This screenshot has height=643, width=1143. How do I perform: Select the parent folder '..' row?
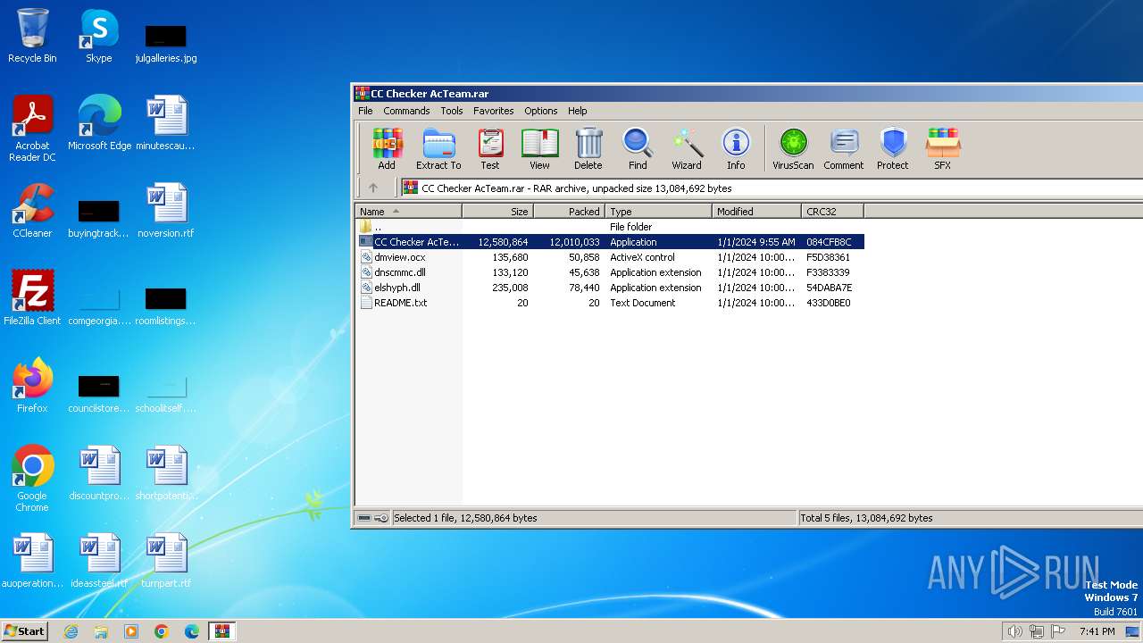click(x=610, y=227)
